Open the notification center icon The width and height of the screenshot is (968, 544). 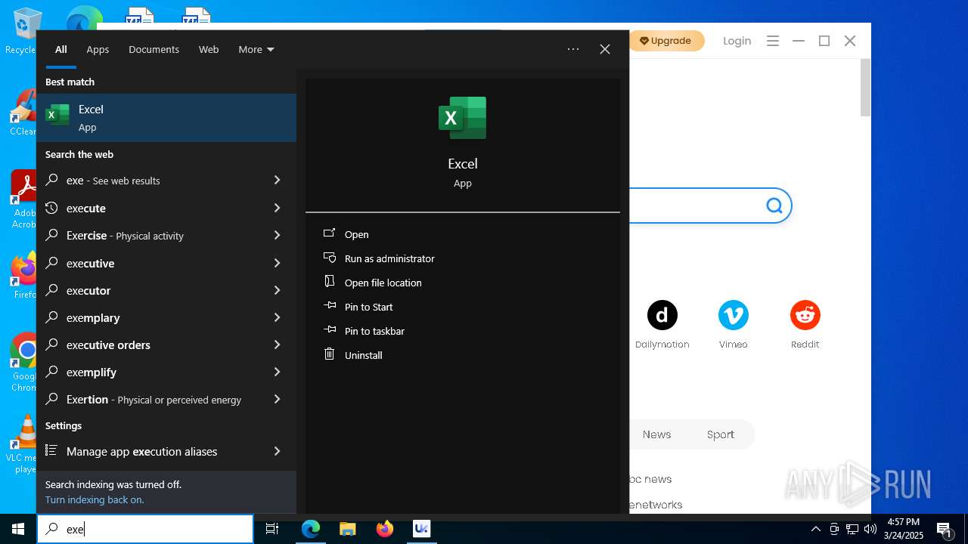click(945, 529)
